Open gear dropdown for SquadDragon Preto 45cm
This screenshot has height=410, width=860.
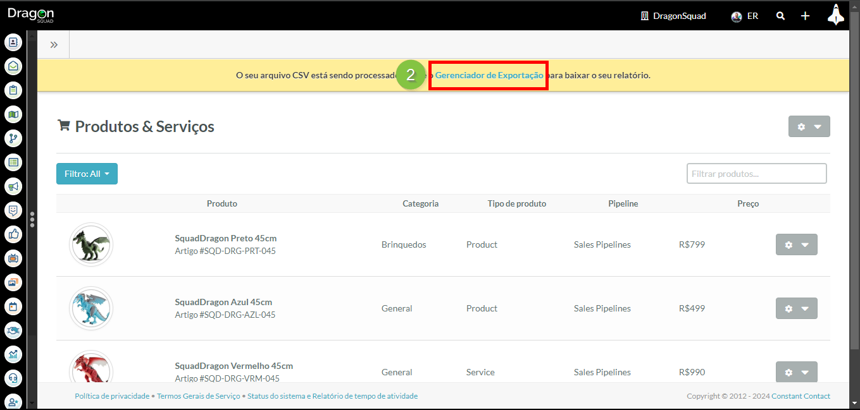796,244
